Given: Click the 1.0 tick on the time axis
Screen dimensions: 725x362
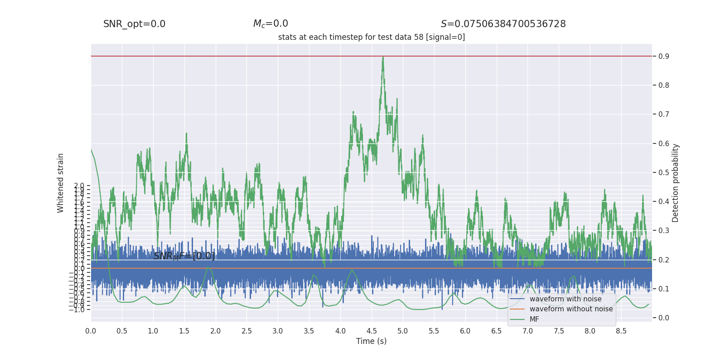Looking at the screenshot, I should pyautogui.click(x=153, y=331).
